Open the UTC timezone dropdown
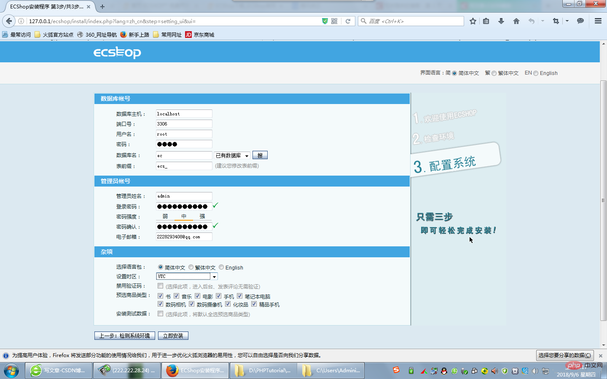This screenshot has width=607, height=379. [x=187, y=276]
